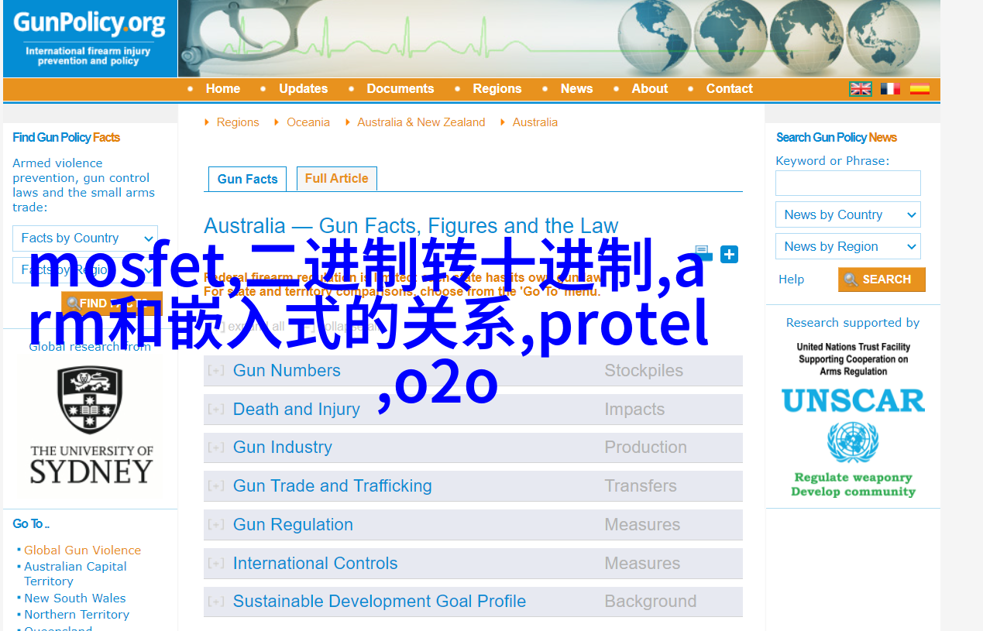Click the Background label in Sustainable Development row
Image resolution: width=983 pixels, height=631 pixels.
tap(651, 602)
